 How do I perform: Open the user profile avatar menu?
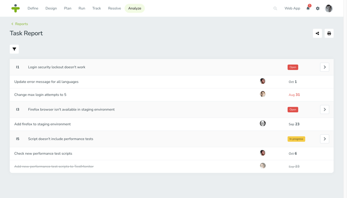tap(329, 9)
